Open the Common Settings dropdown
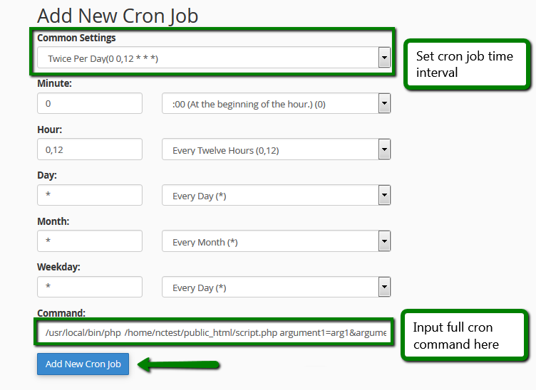The height and width of the screenshot is (390, 536). coord(207,58)
